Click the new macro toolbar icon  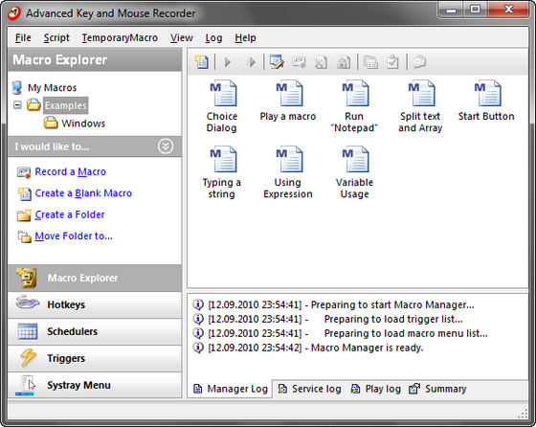pos(201,62)
